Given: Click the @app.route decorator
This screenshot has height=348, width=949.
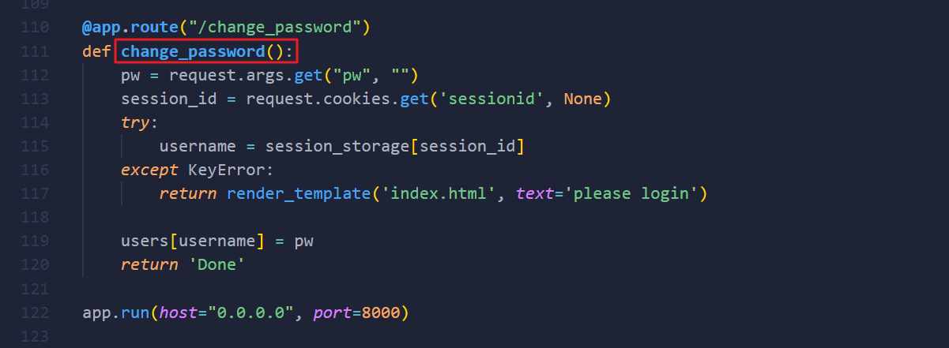Looking at the screenshot, I should pos(130,28).
